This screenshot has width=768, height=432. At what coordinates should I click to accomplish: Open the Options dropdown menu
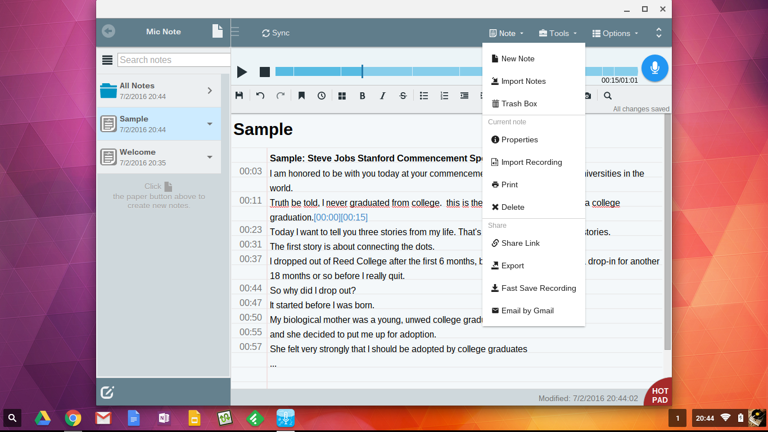pyautogui.click(x=616, y=33)
